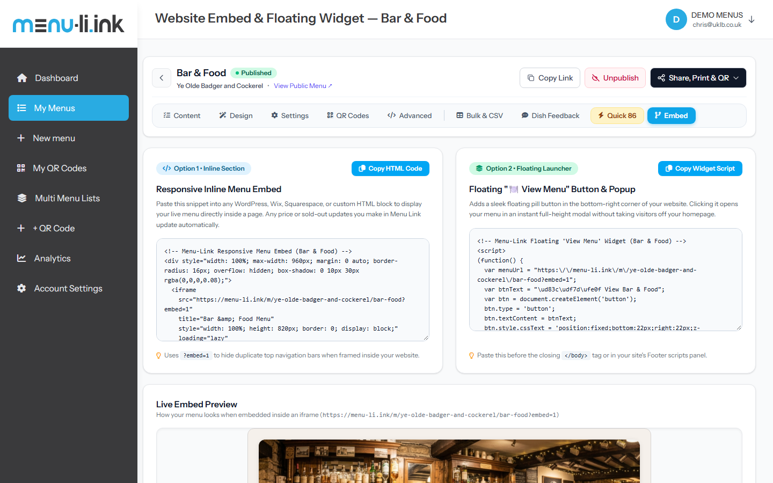Open Dashboard in the sidebar
773x483 pixels.
(x=69, y=78)
